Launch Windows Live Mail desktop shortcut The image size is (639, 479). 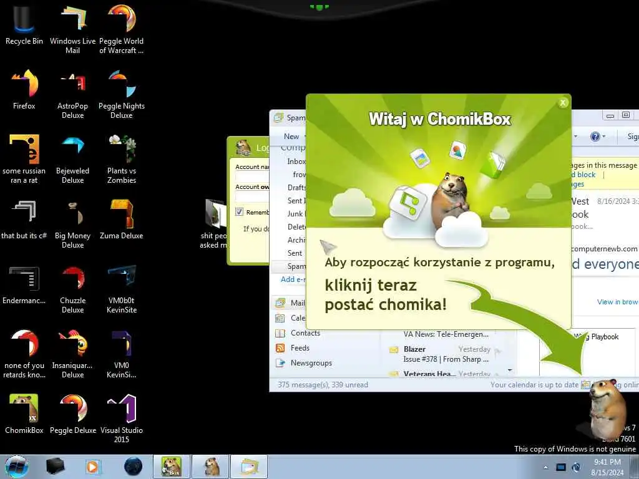(x=72, y=29)
